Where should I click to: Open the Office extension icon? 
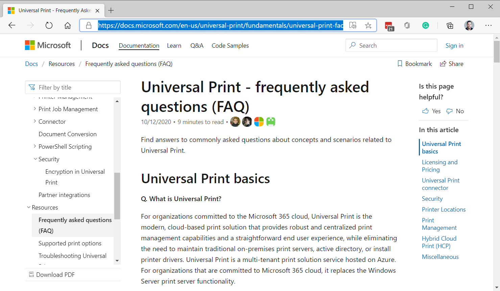tap(407, 25)
